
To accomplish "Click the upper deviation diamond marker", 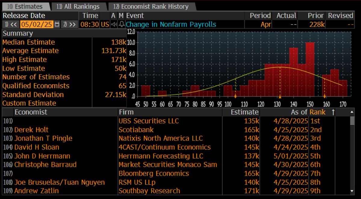I will coord(325,96).
